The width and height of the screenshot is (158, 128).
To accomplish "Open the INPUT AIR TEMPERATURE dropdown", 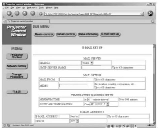I will tap(99, 104).
